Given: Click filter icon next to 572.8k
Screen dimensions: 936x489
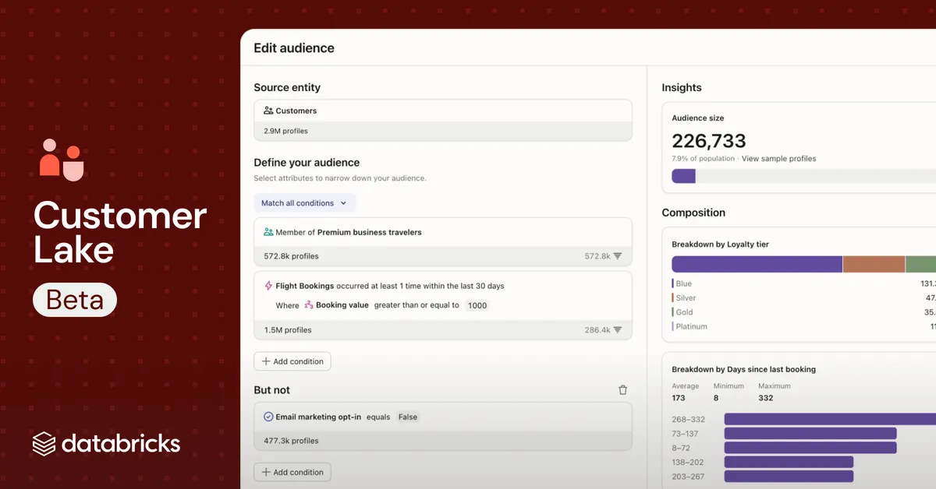Looking at the screenshot, I should point(618,256).
